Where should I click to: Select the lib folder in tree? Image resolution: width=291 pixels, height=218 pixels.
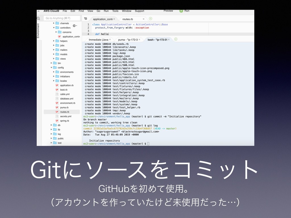pyautogui.click(x=59, y=130)
